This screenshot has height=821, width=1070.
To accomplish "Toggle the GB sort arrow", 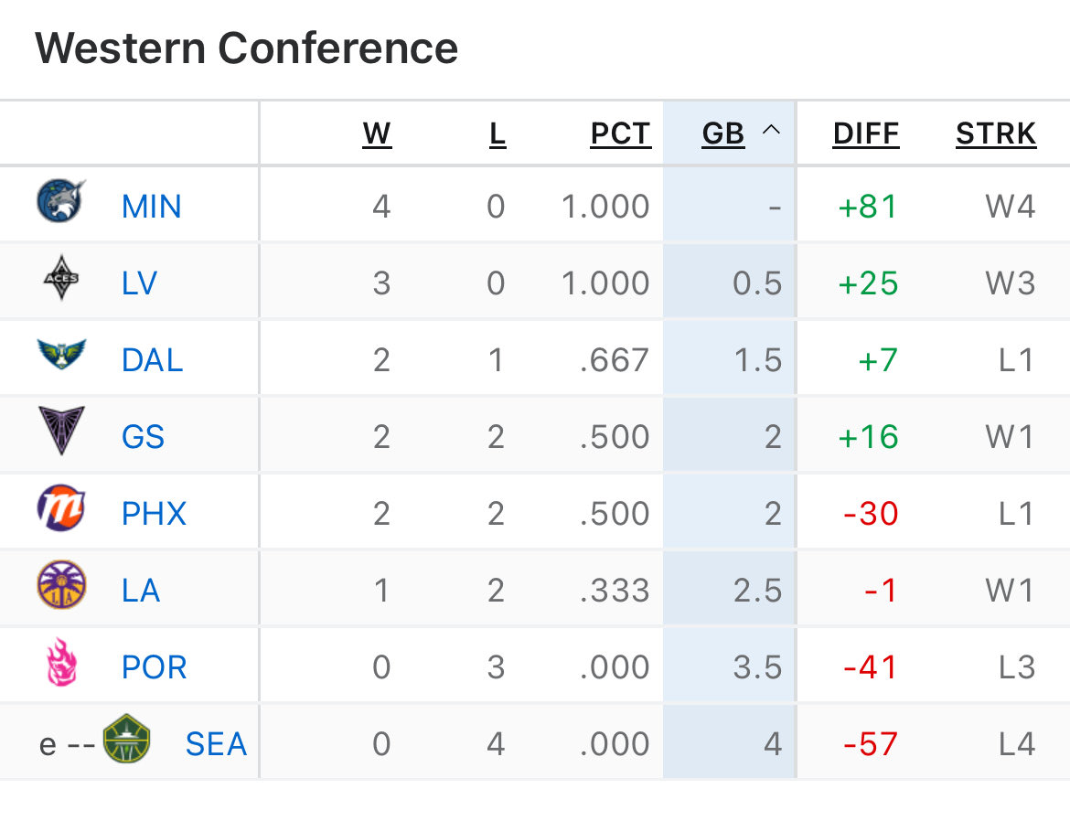I will click(x=771, y=130).
